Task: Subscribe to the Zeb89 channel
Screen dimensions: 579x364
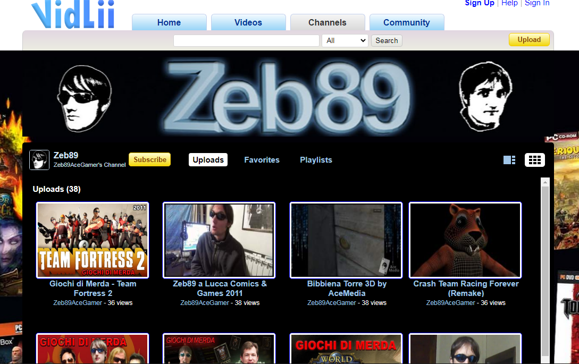Action: click(x=149, y=159)
